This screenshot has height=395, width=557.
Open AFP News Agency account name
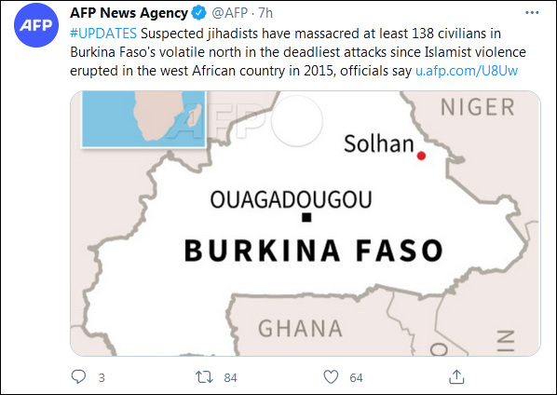tap(129, 13)
